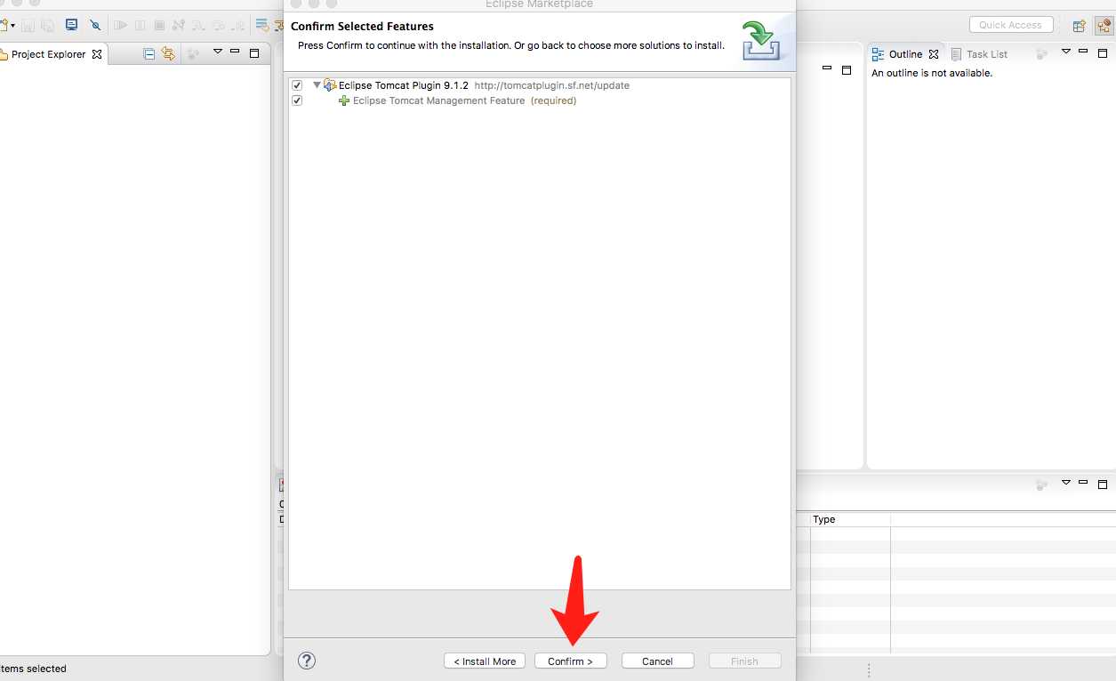Click the Suspend debug toolbar icon

click(x=140, y=25)
